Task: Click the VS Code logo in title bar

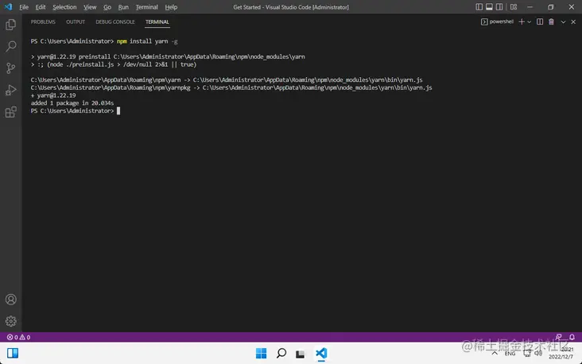Action: [8, 6]
